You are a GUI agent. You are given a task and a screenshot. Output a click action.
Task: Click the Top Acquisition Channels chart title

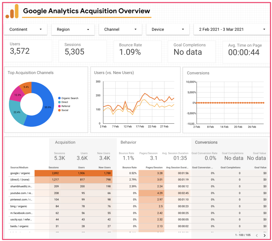[x=31, y=73]
